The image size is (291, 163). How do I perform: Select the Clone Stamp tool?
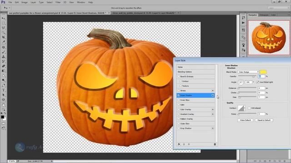click(3, 57)
